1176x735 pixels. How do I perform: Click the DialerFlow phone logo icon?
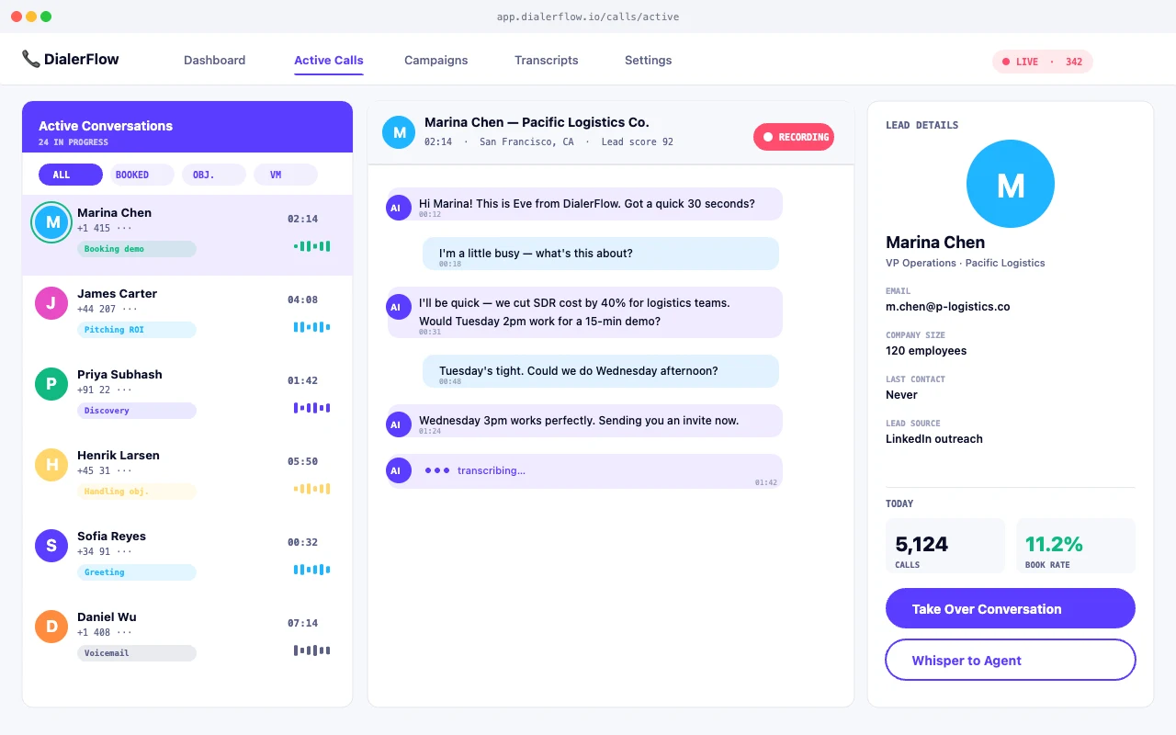[x=31, y=59]
